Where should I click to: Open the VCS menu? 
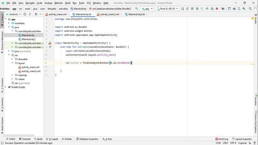(x=89, y=3)
